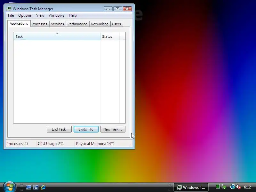Switch to the Performance tab
The height and width of the screenshot is (192, 256).
(77, 24)
